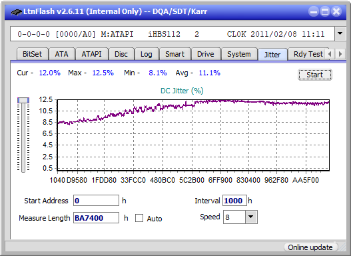Click the Avg value 11.1%

210,73
